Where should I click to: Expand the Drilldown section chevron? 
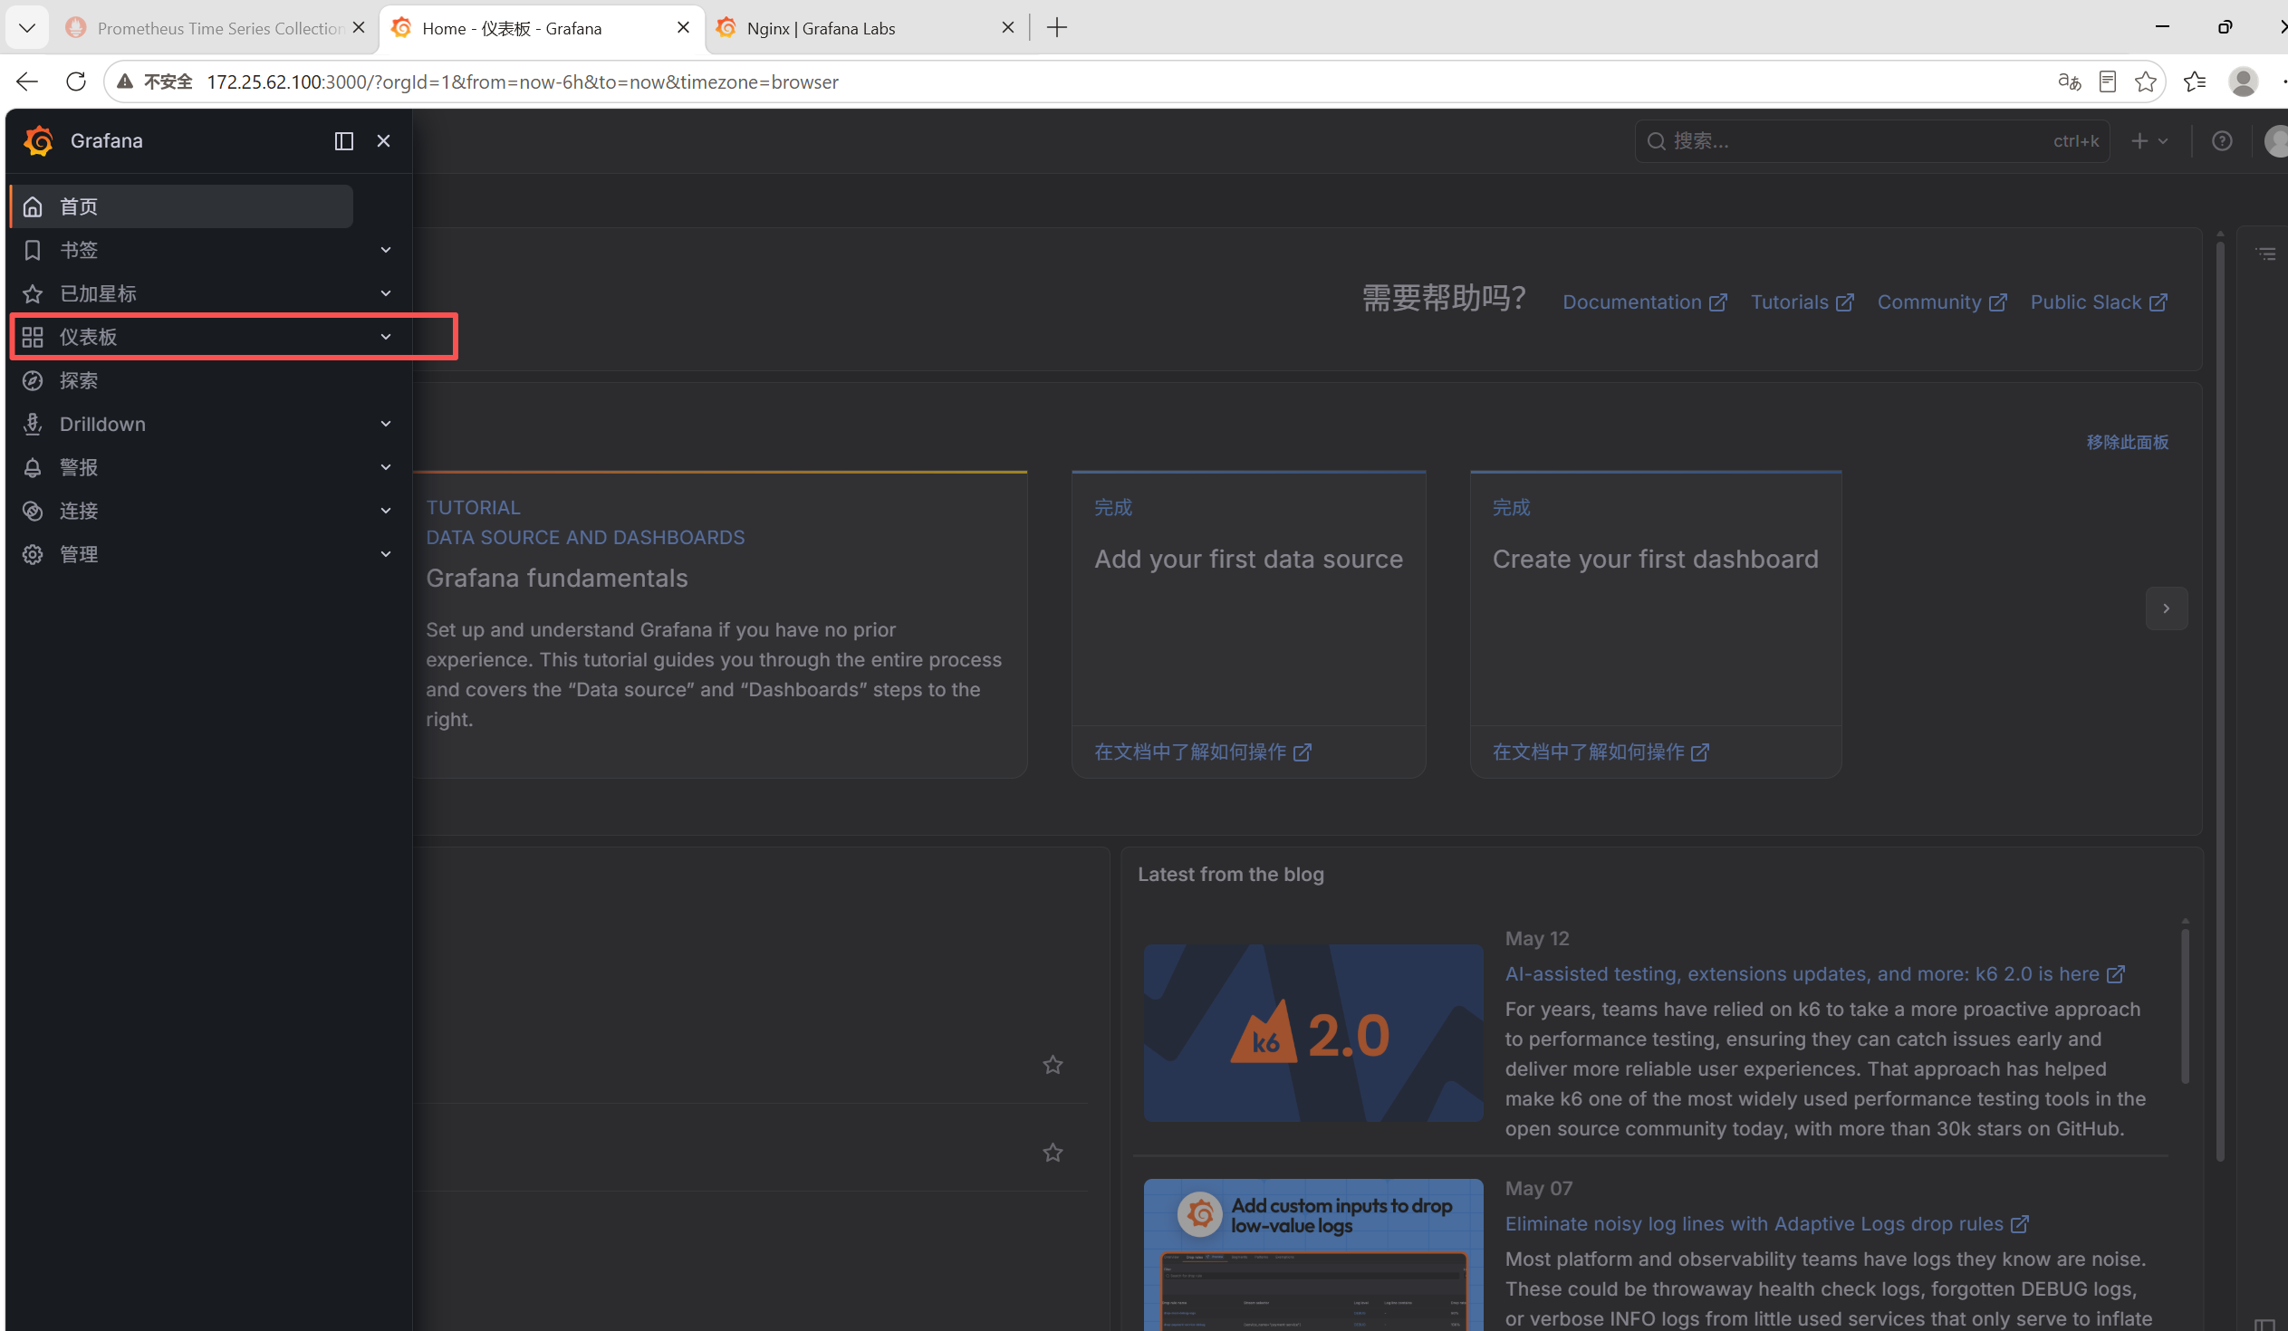(386, 424)
